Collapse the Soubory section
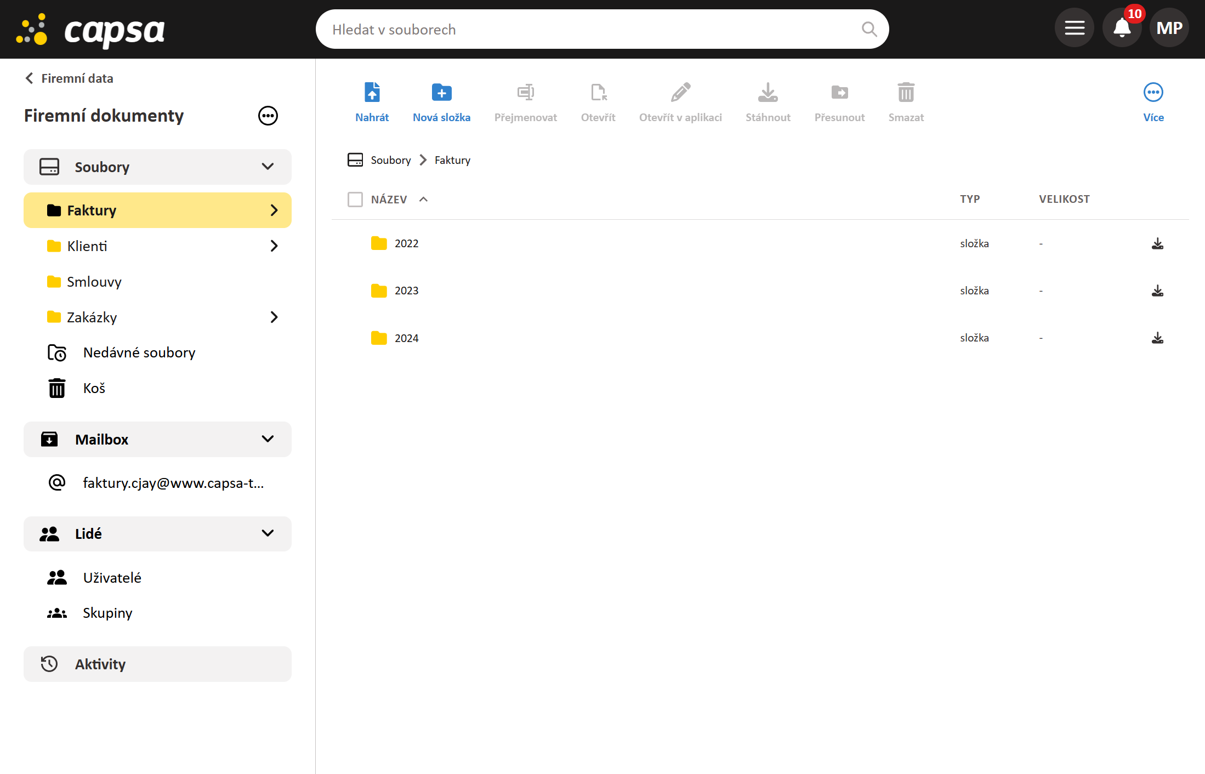Screen dimensions: 1205x774 268,167
